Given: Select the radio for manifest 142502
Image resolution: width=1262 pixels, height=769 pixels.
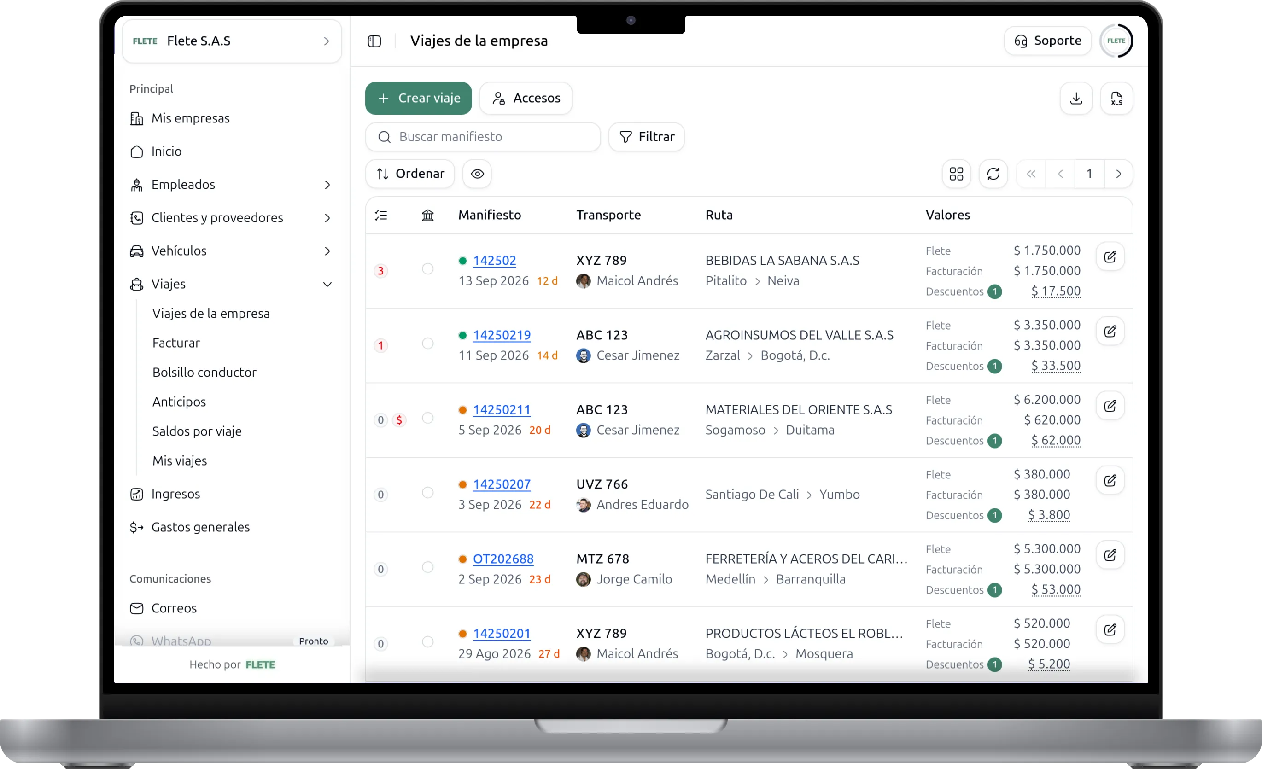Looking at the screenshot, I should tap(428, 269).
